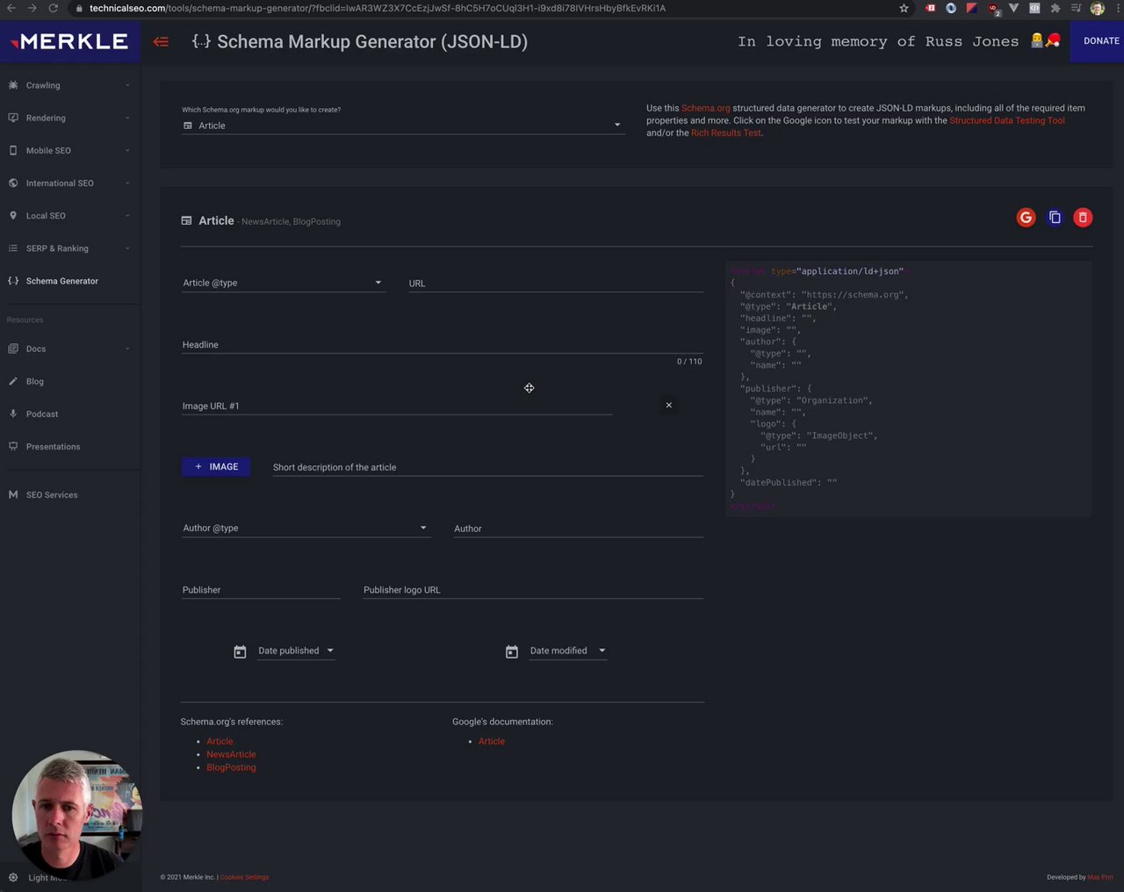The width and height of the screenshot is (1124, 892).
Task: Open the Chrome three-dot menu
Action: pos(1118,8)
